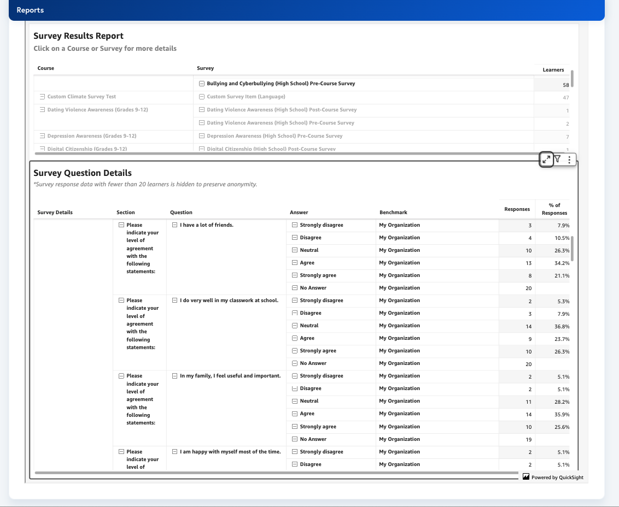Open the three-dot options menu on the visual
Viewport: 619px width, 507px height.
[x=570, y=160]
